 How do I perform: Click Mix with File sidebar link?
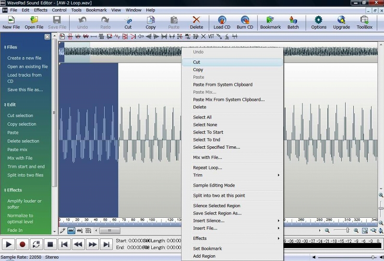[20, 158]
